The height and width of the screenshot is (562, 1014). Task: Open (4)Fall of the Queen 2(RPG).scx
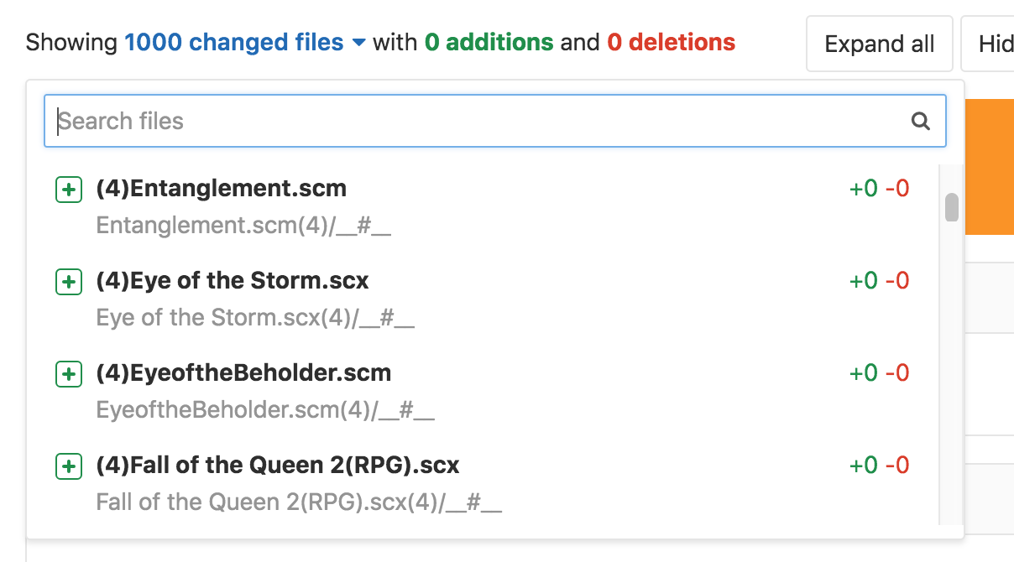click(x=278, y=465)
